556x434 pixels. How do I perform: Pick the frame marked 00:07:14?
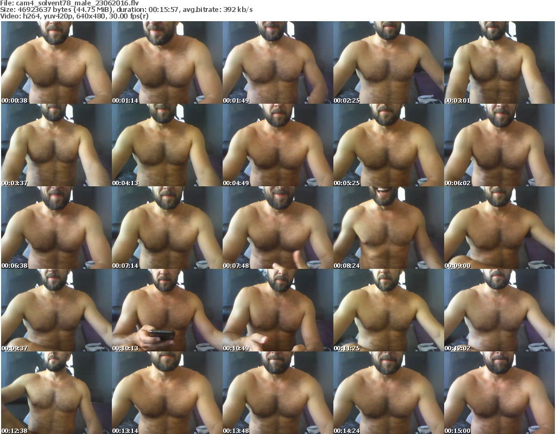[167, 228]
